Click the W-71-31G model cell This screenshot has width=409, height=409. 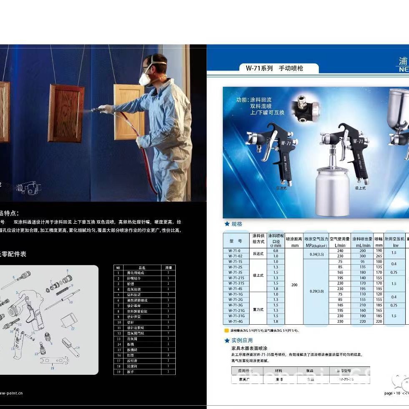click(236, 316)
